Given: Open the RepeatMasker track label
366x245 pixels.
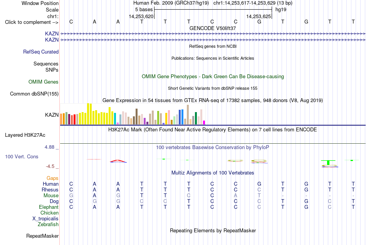Looking at the screenshot, I should (x=42, y=236).
